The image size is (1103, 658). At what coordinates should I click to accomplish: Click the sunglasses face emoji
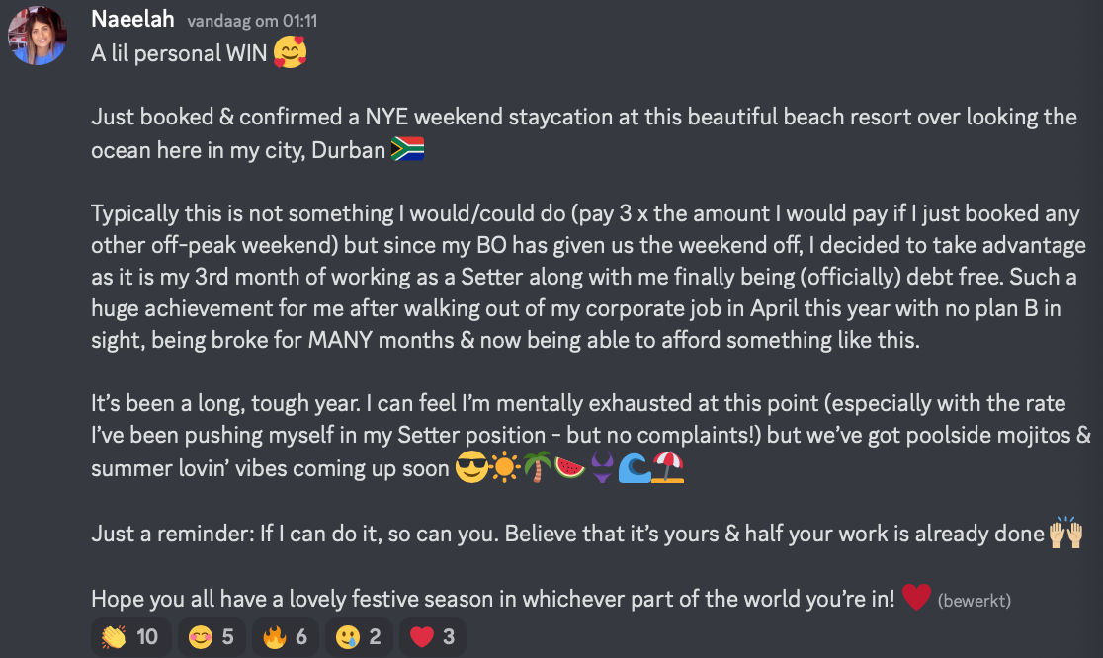point(471,468)
